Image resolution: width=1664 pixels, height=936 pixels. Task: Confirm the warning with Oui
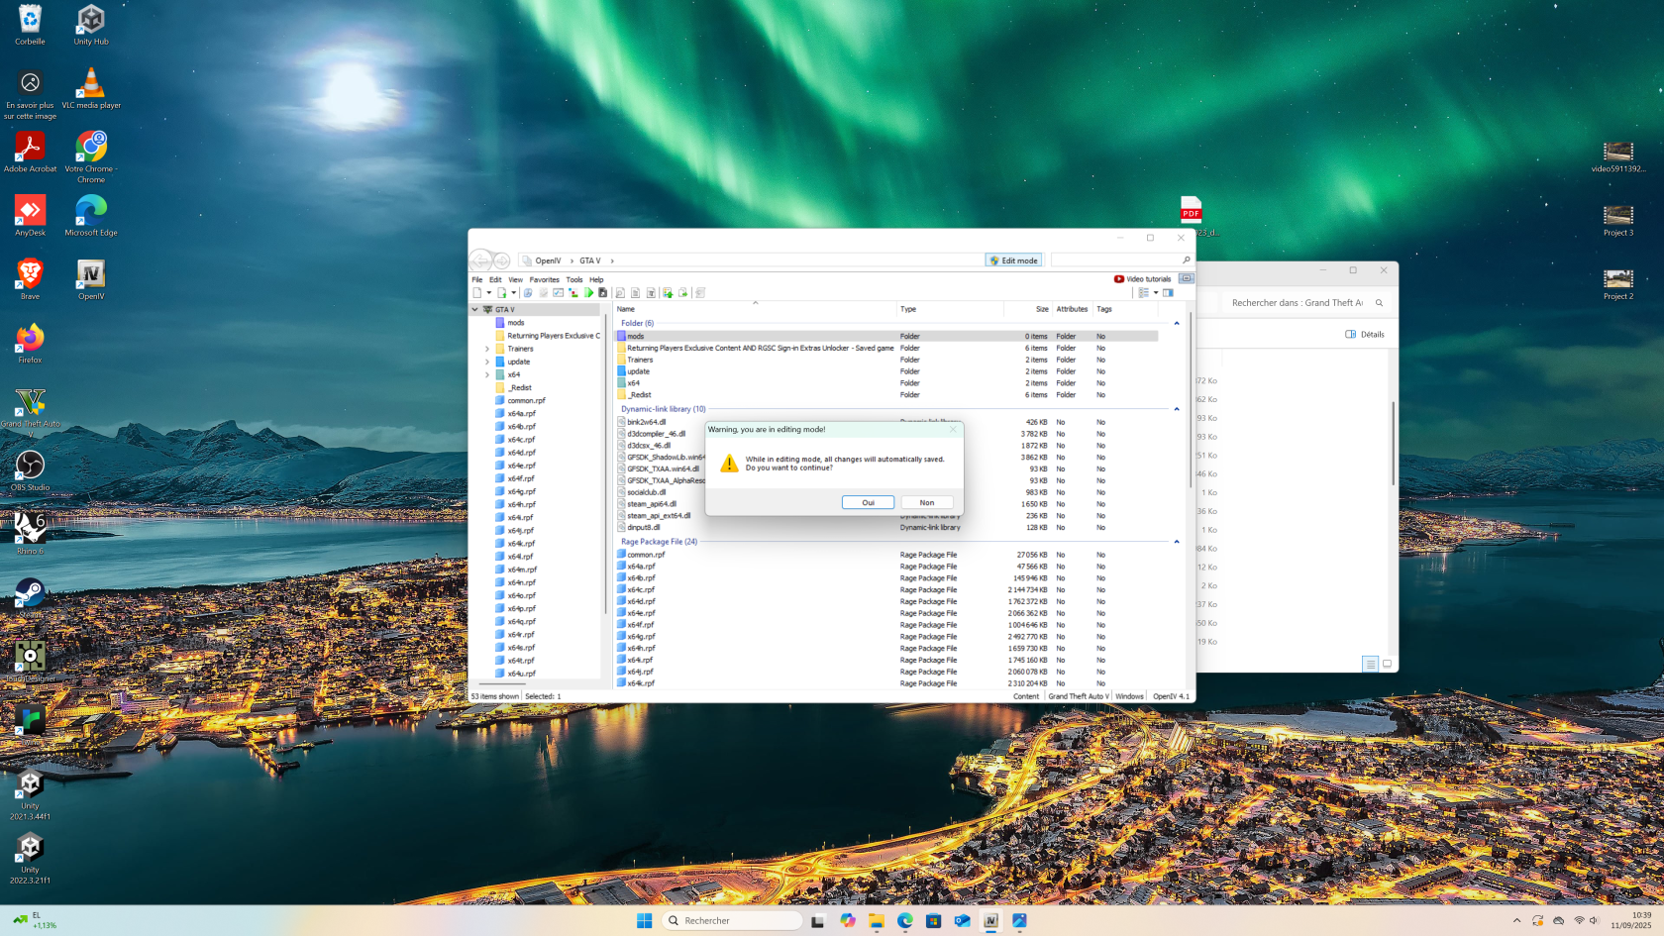tap(868, 503)
